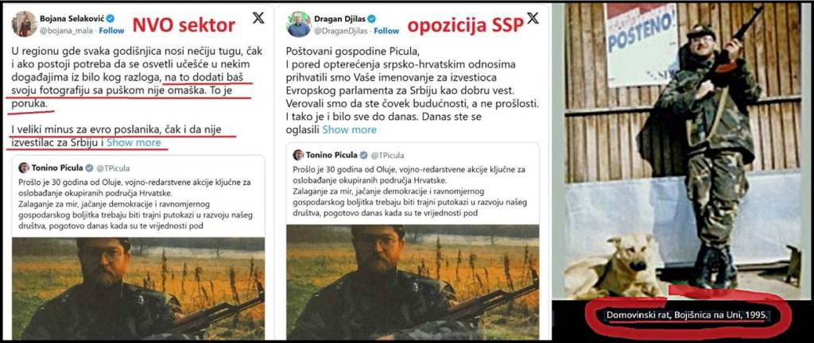This screenshot has width=814, height=343.
Task: Click Tonino Picula's verified badge in the left quote
Action: (89, 168)
